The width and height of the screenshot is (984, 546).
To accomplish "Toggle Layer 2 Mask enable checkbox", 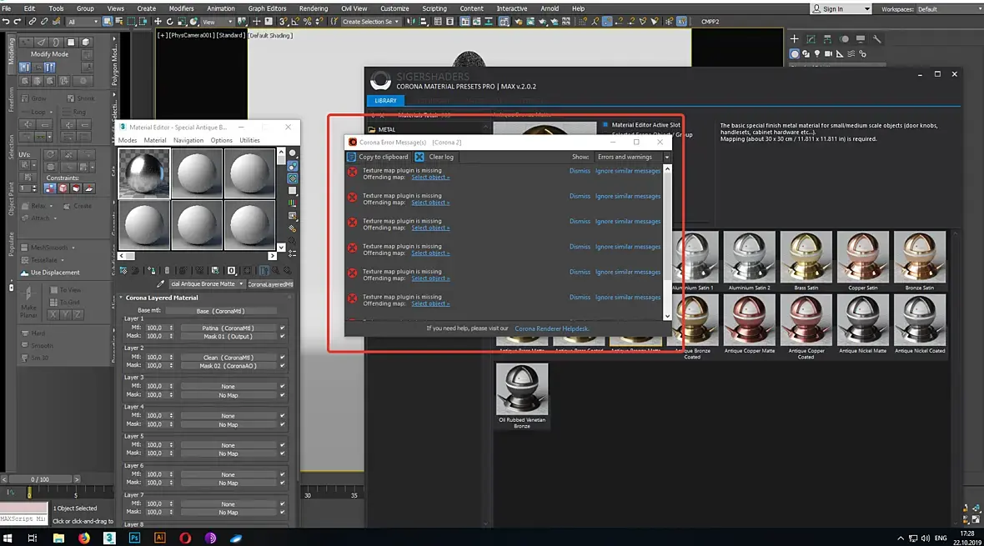I will click(283, 365).
